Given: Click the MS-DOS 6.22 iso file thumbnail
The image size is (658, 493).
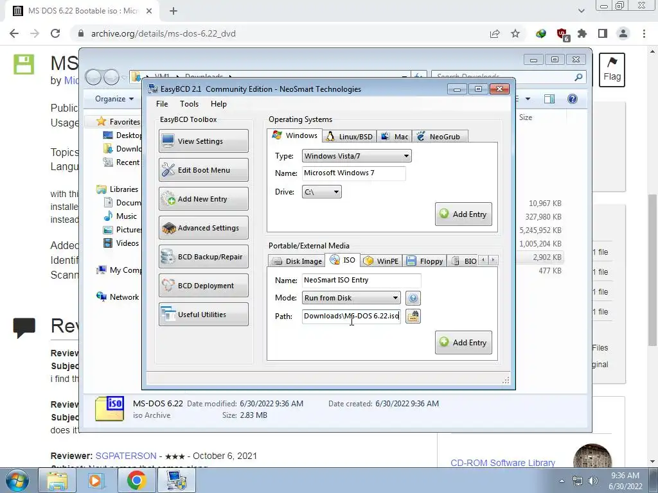Looking at the screenshot, I should tap(109, 409).
